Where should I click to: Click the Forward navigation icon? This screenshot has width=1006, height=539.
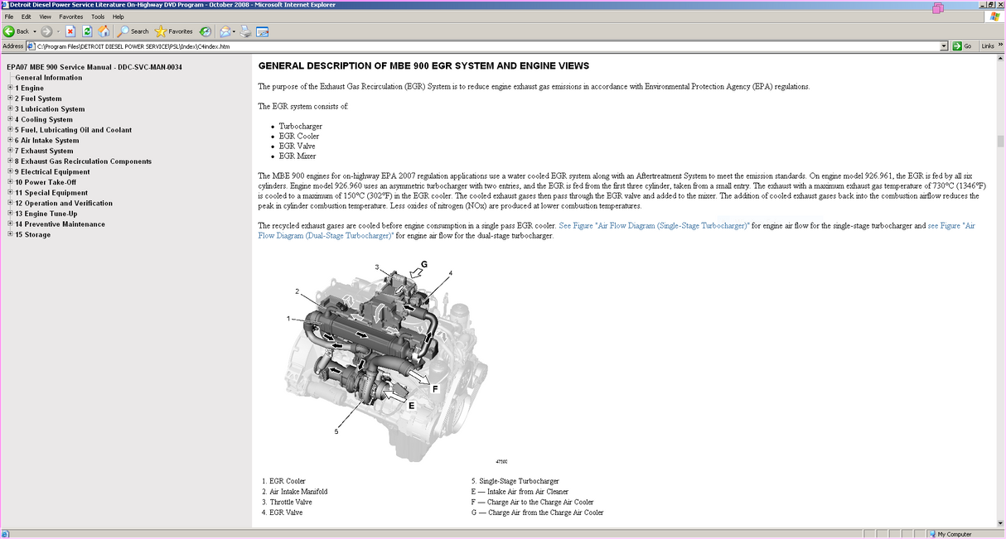(46, 31)
